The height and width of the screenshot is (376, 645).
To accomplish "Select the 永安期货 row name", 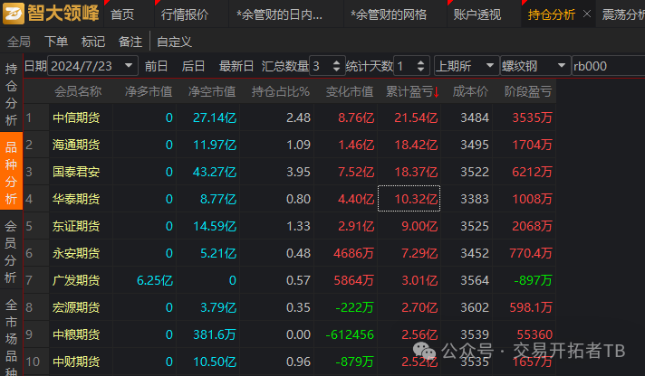I will 76,253.
